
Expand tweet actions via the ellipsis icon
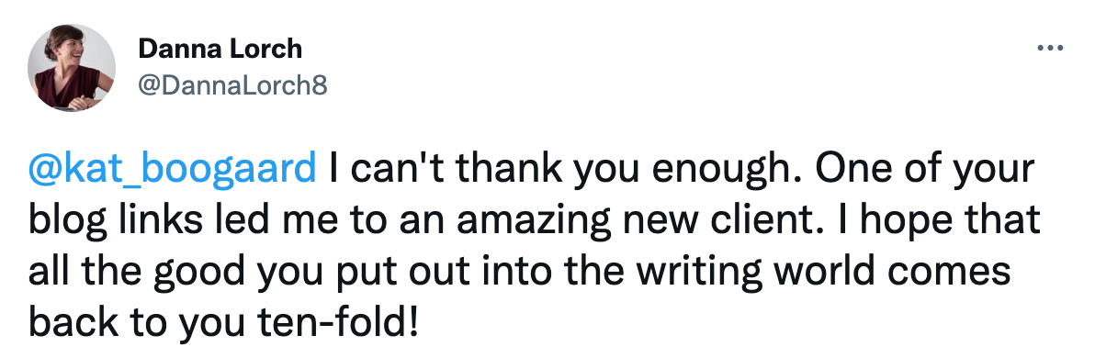[1050, 49]
